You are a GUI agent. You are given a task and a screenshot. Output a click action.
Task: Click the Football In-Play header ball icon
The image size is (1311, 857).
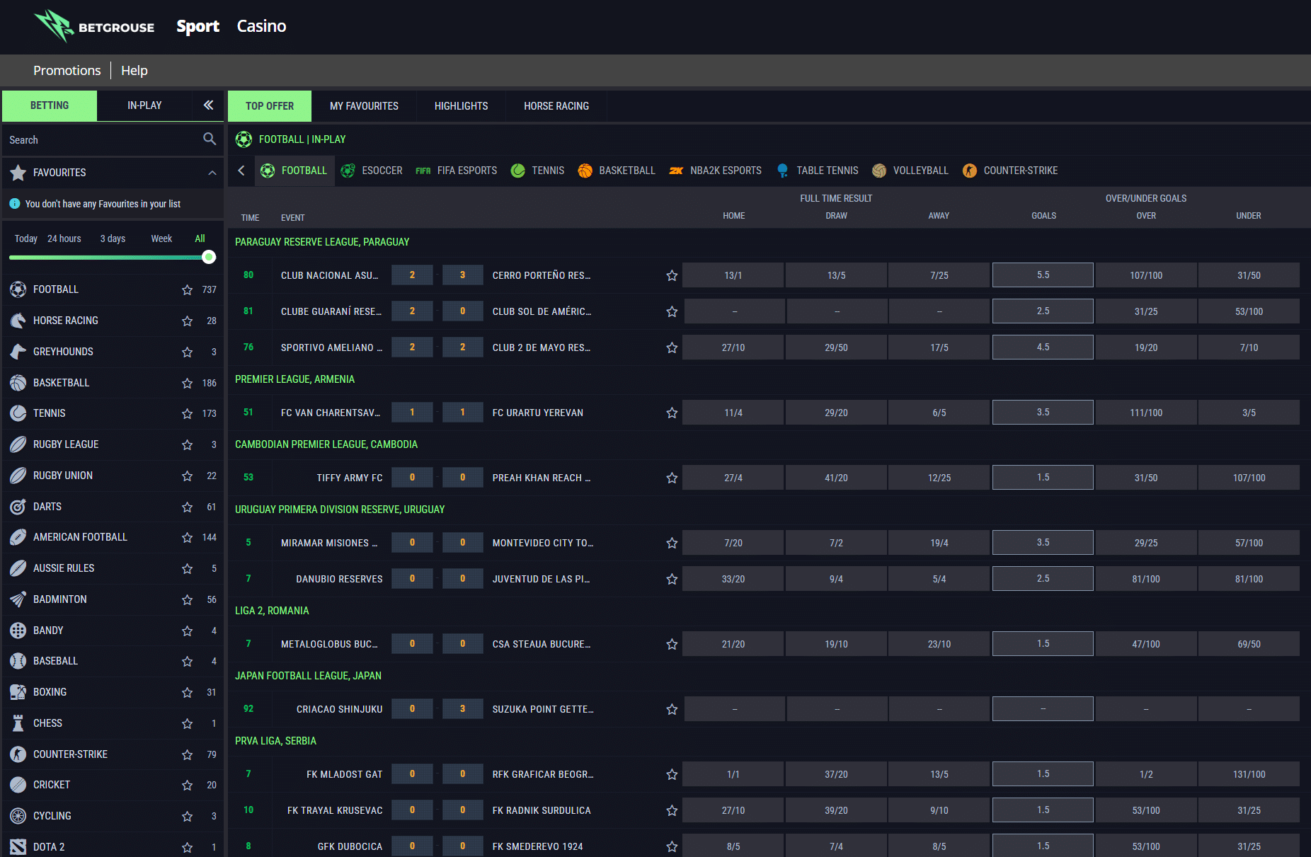click(244, 139)
